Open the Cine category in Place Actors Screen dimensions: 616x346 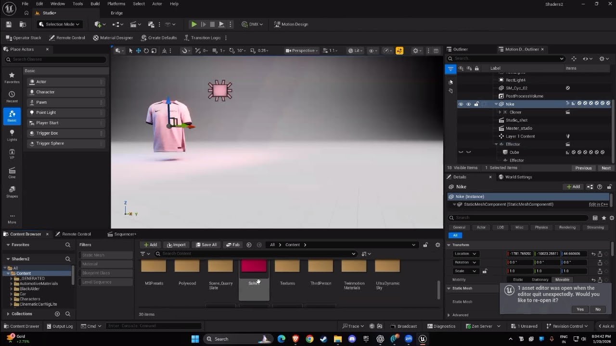tap(12, 173)
